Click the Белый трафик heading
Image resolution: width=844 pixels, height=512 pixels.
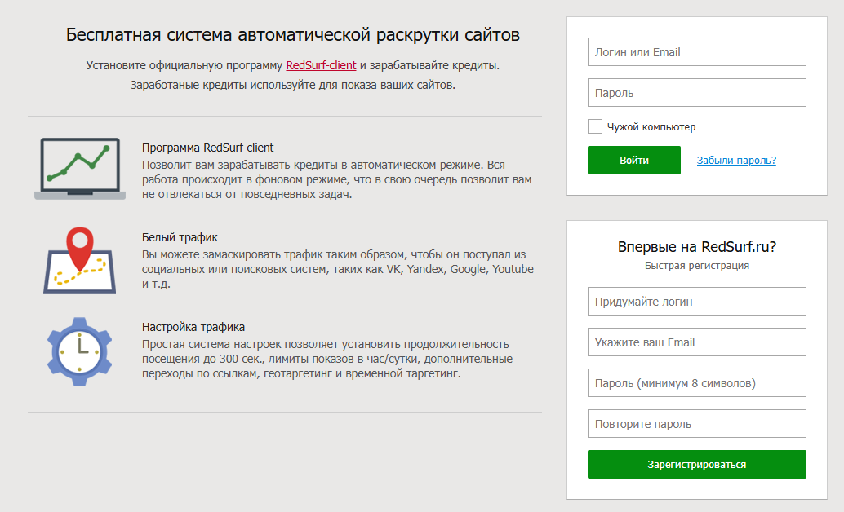[x=180, y=237]
